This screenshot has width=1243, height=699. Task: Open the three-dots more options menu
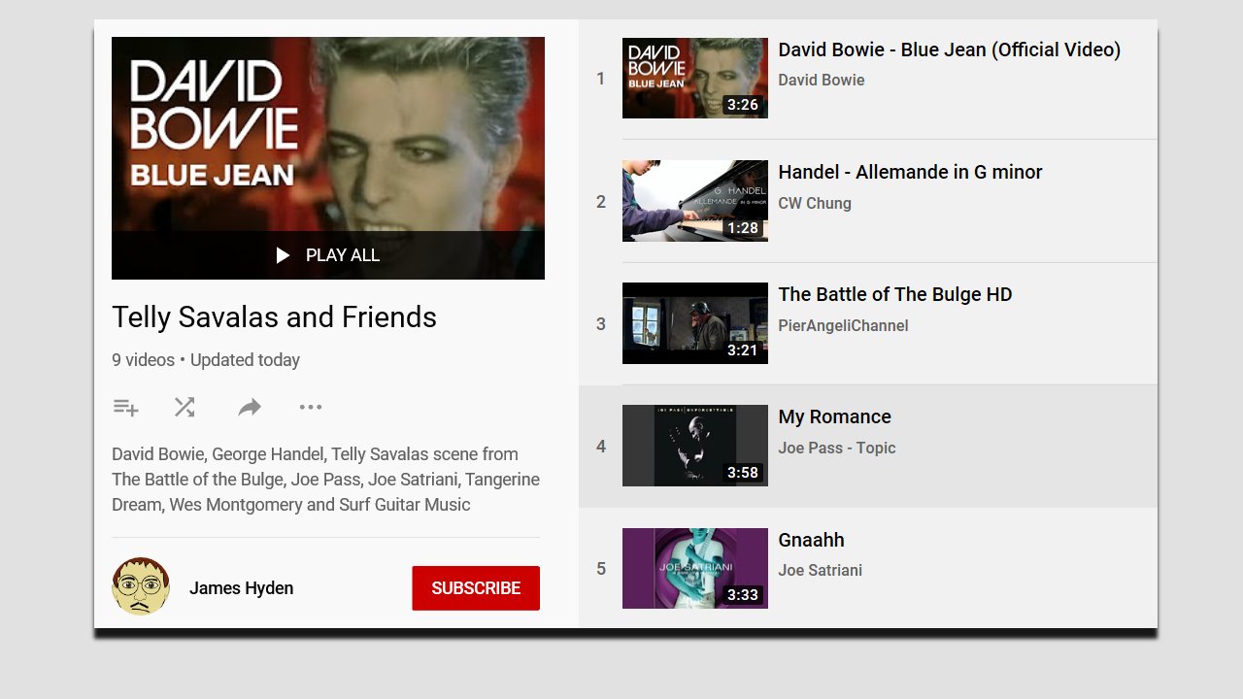coord(311,408)
